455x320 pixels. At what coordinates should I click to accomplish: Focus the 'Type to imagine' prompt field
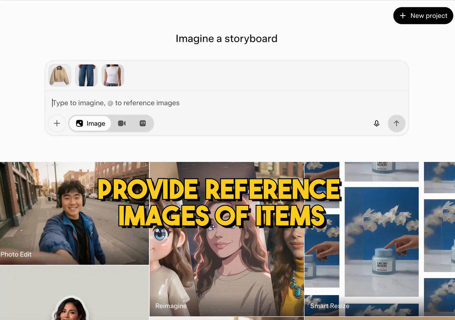[226, 103]
